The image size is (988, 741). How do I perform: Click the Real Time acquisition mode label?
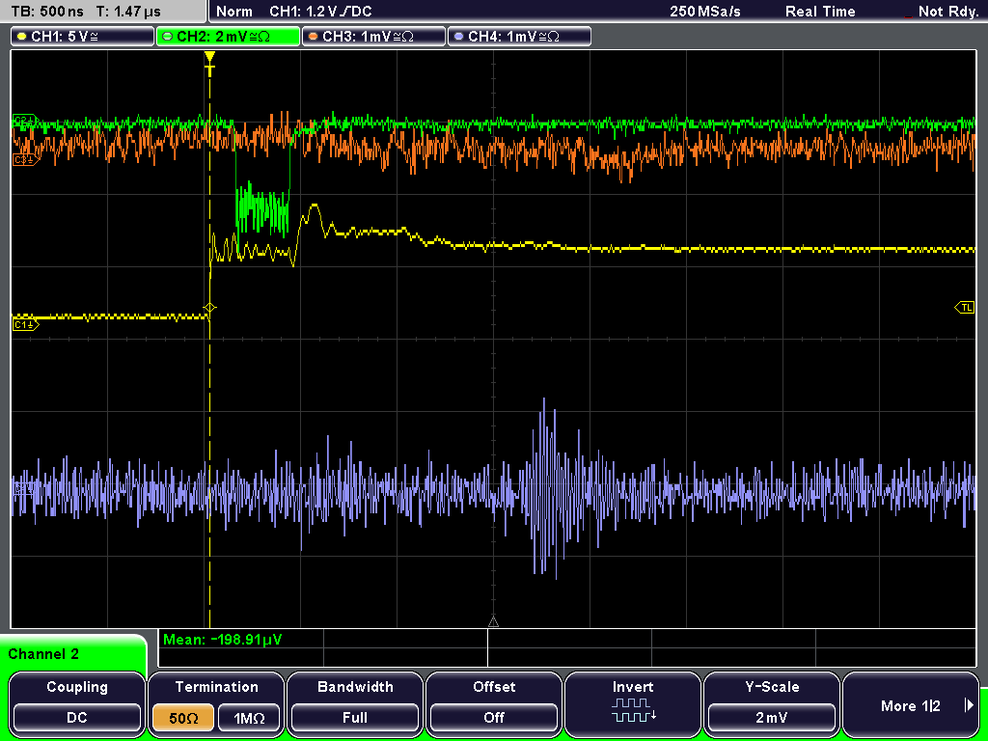820,12
